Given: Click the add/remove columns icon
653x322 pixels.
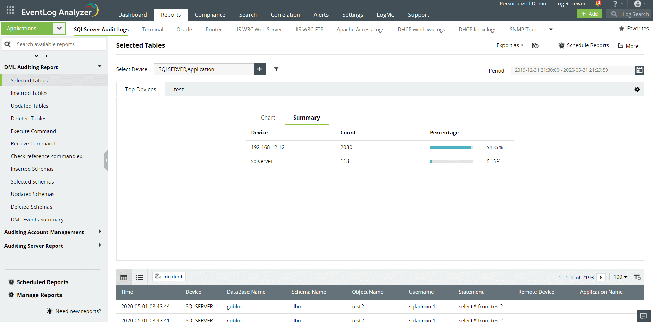Looking at the screenshot, I should pyautogui.click(x=637, y=277).
